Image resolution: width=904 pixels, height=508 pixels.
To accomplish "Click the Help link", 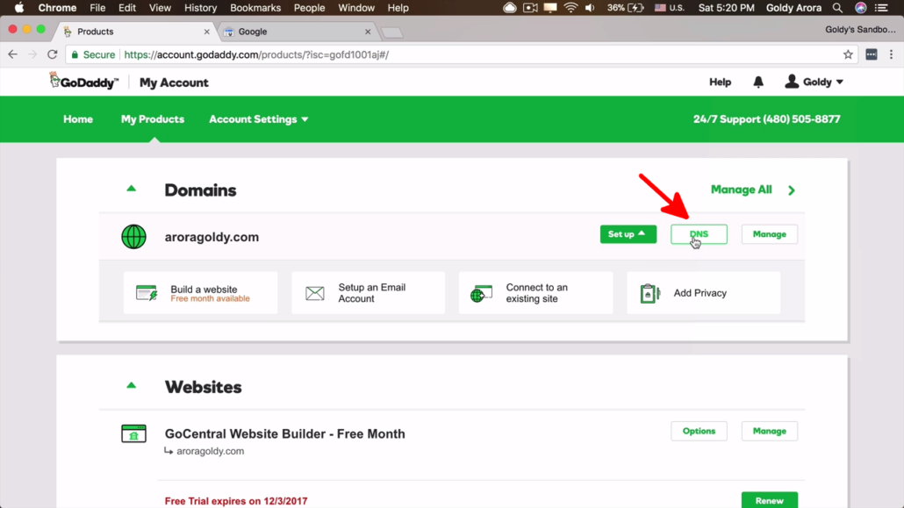I will [720, 82].
